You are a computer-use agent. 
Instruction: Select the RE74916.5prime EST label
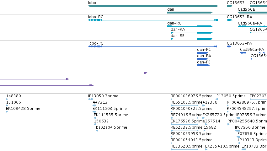(186, 115)
